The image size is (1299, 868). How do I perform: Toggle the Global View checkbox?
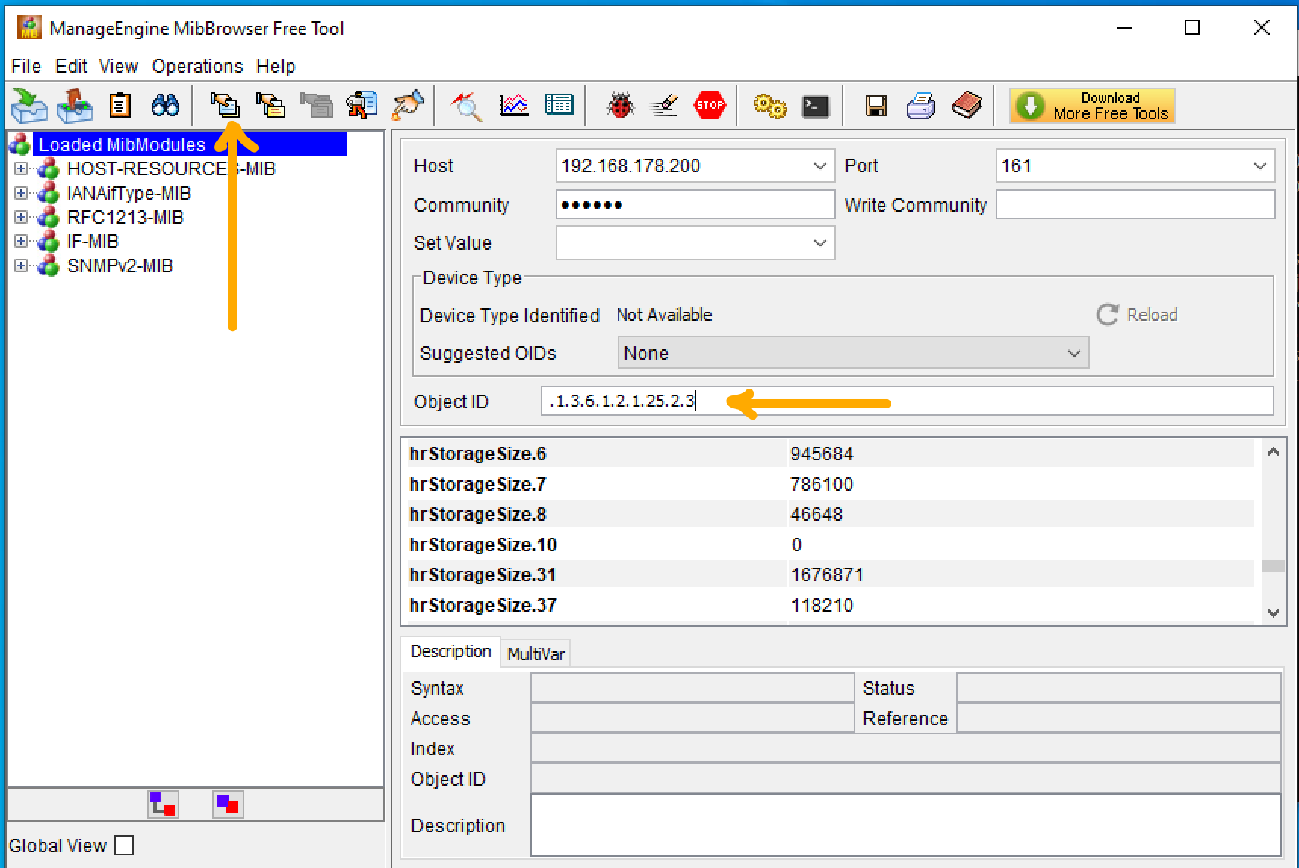tap(124, 845)
